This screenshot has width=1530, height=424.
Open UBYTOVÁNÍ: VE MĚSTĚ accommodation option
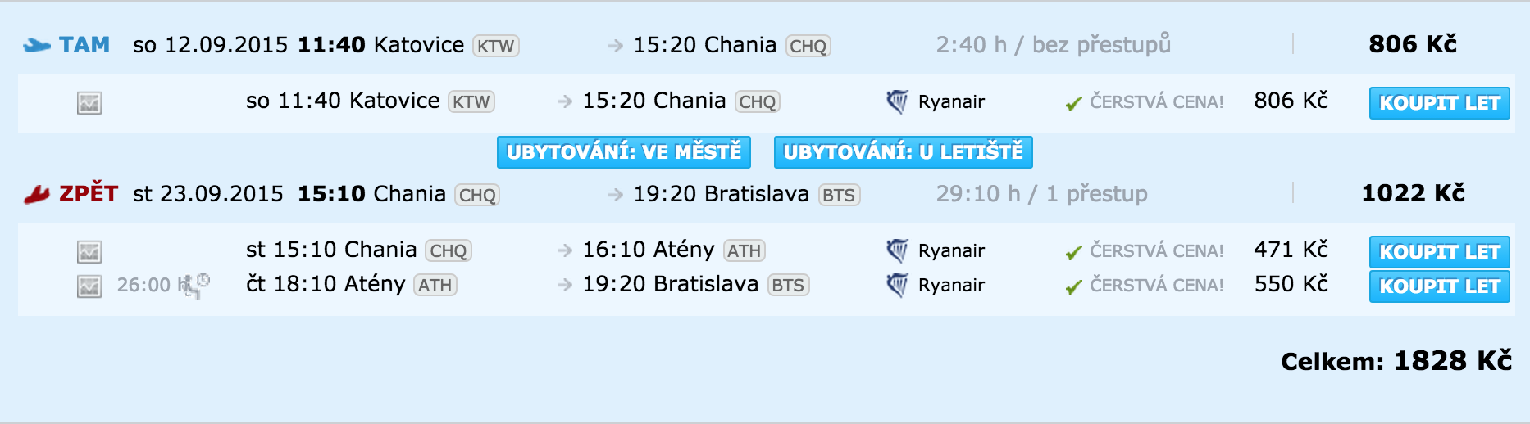point(624,152)
